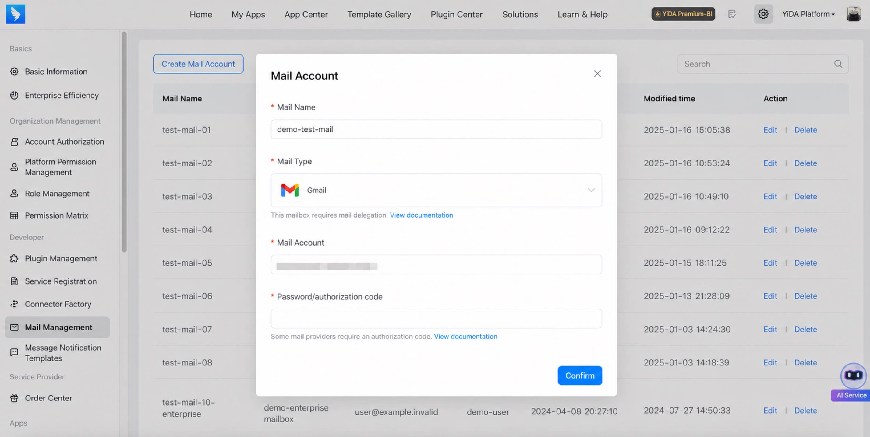Click the sidebar vertical scrollbar
This screenshot has height=437, width=870.
click(x=124, y=142)
